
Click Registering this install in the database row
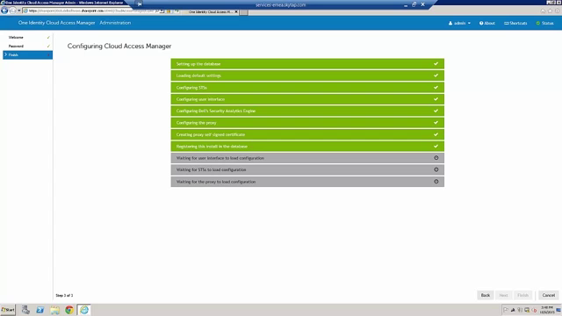[x=307, y=147]
